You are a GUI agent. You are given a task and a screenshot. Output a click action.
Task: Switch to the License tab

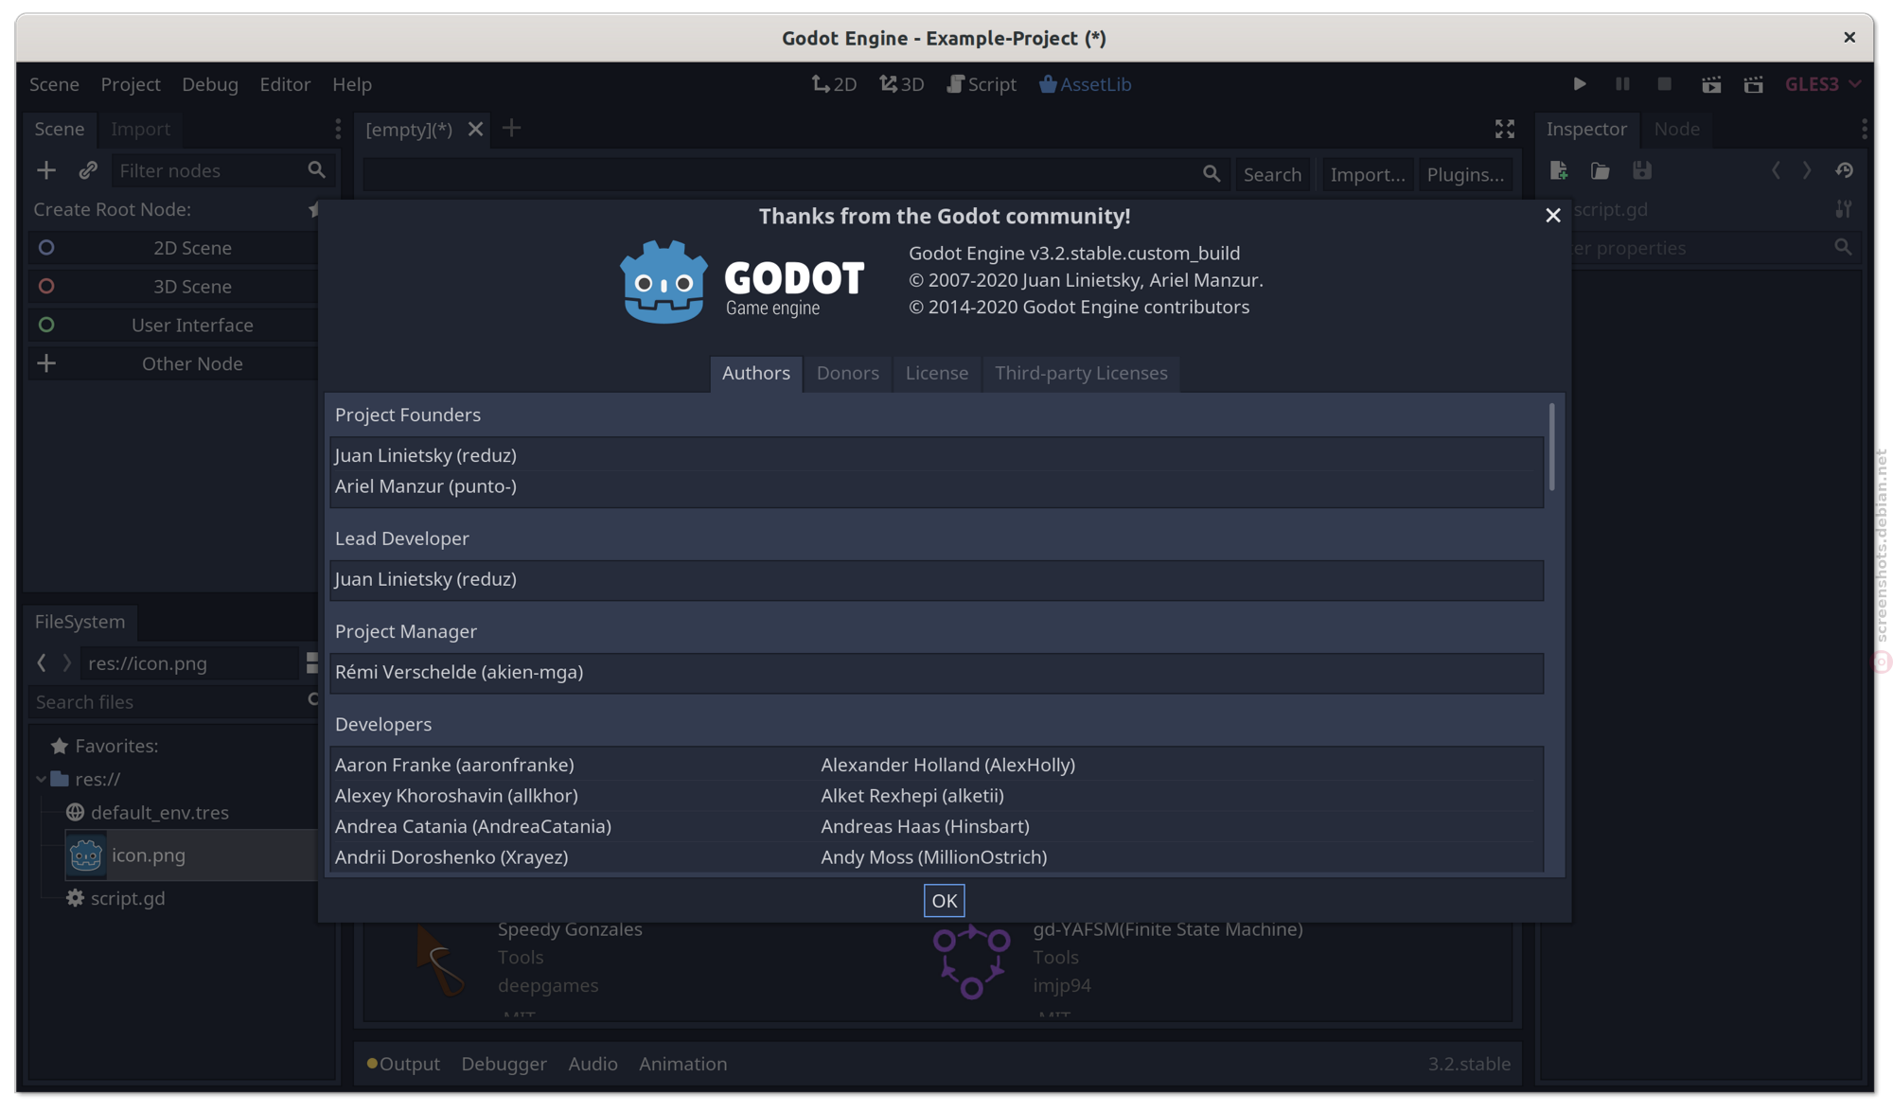[x=937, y=373]
